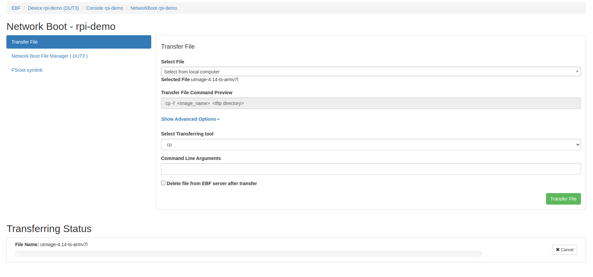Screen dimensions: 593x277
Task: Click the Transfer File Command Preview field
Action: point(371,103)
